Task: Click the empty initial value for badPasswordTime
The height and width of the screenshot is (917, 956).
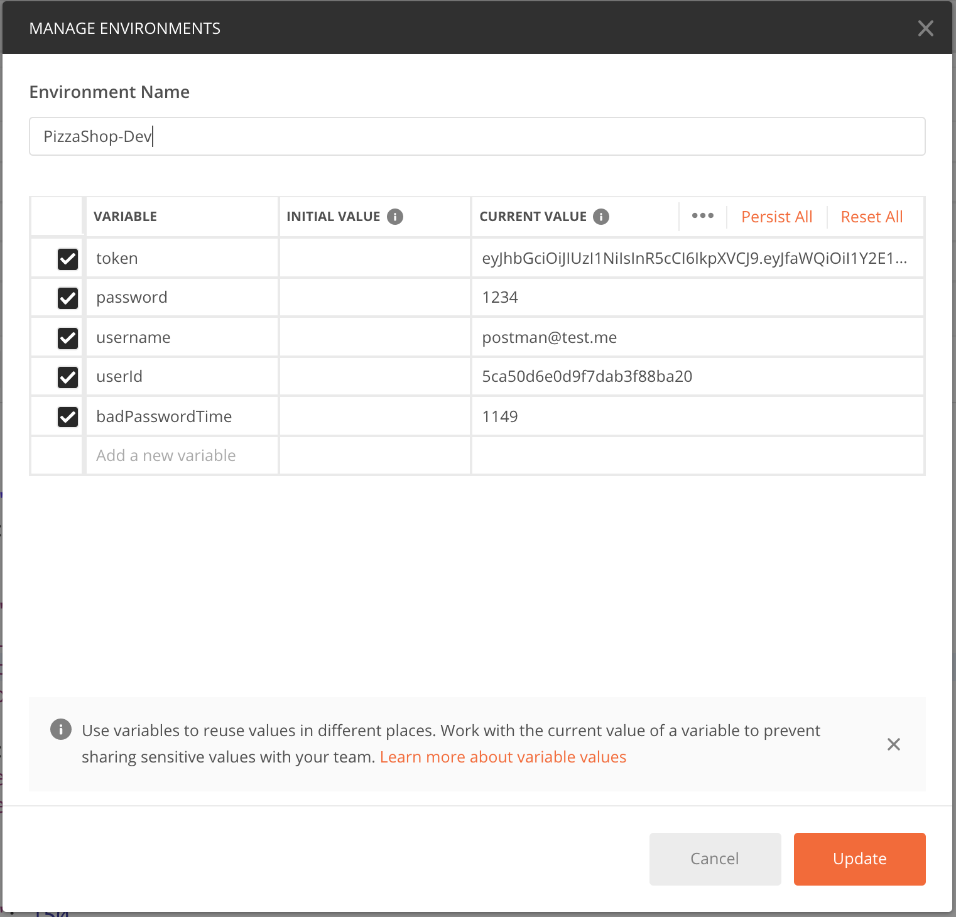Action: 375,416
